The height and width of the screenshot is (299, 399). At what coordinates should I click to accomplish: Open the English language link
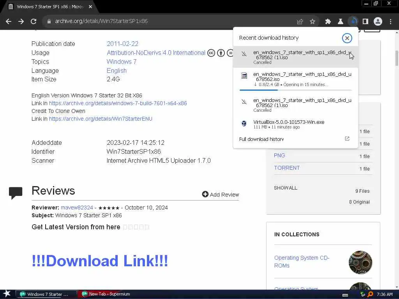tap(117, 71)
